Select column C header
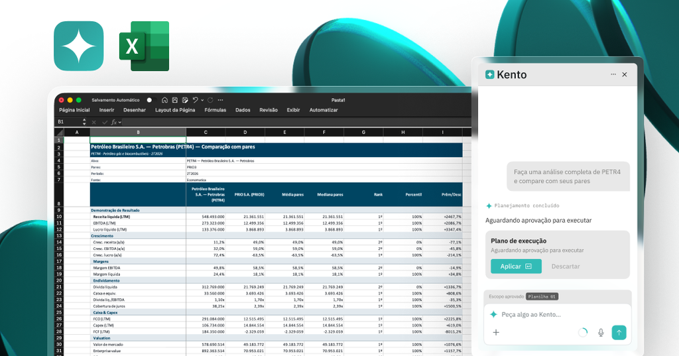This screenshot has height=356, width=679. coord(206,133)
